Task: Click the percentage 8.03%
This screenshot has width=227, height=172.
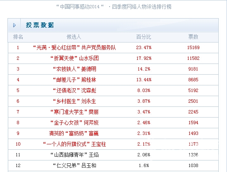Action: [144, 90]
